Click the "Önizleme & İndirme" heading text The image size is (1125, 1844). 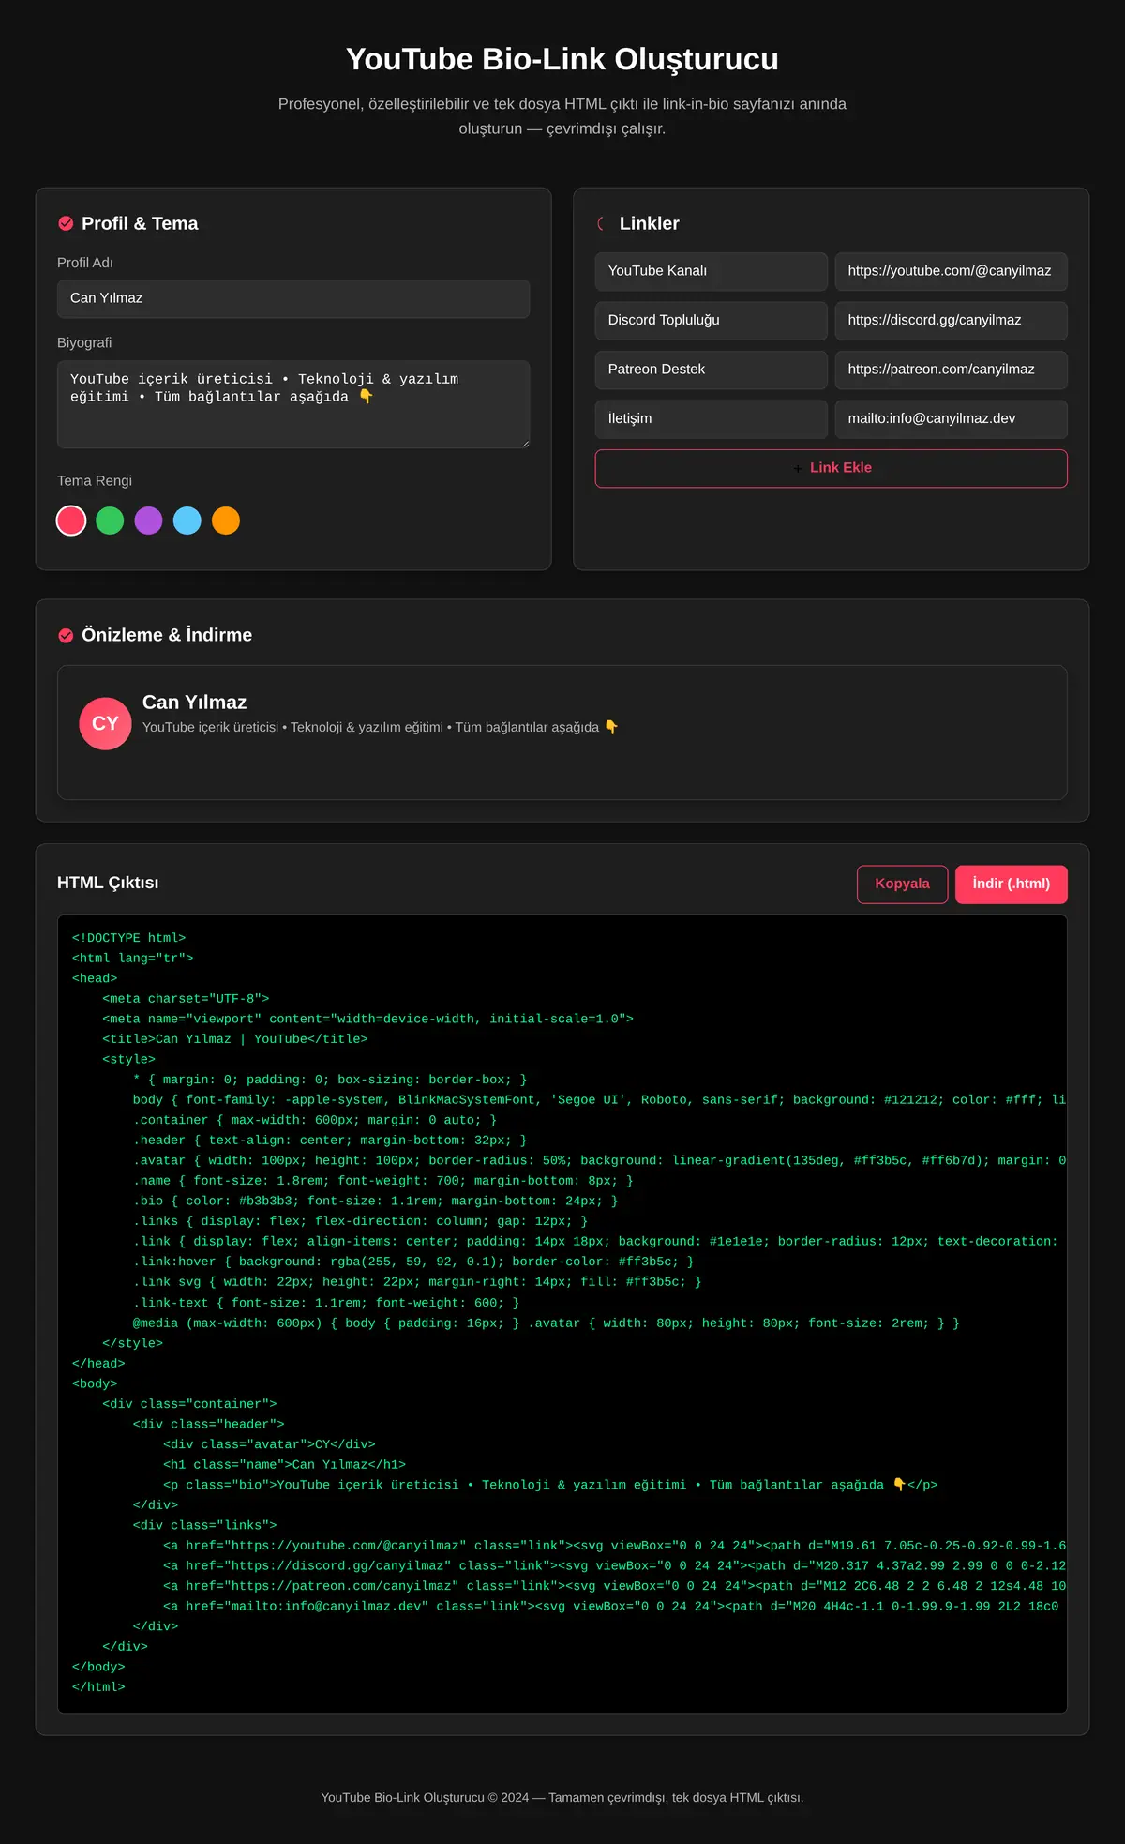point(167,635)
